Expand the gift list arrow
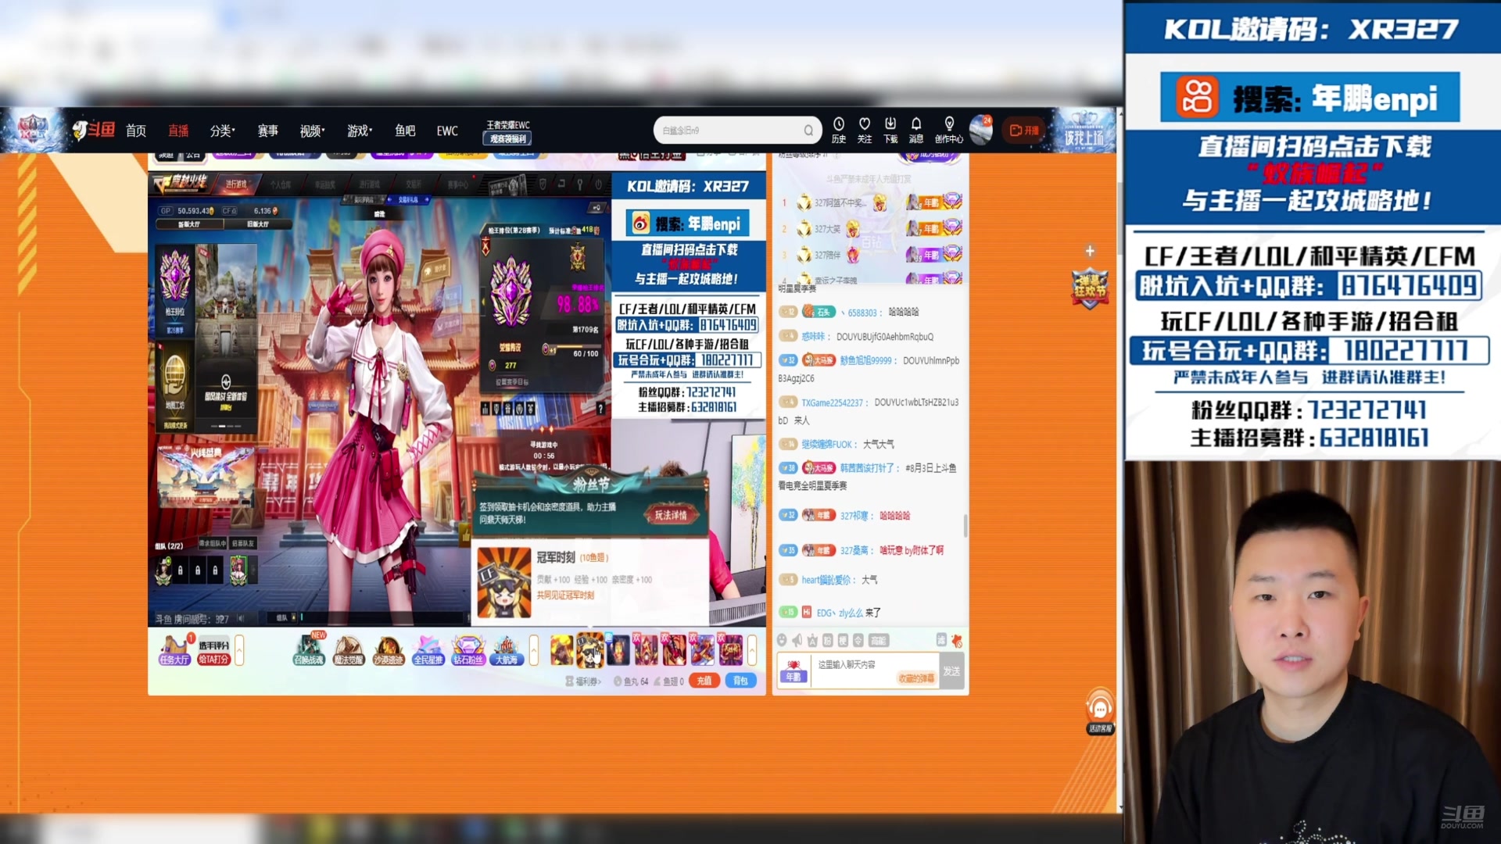 (752, 649)
